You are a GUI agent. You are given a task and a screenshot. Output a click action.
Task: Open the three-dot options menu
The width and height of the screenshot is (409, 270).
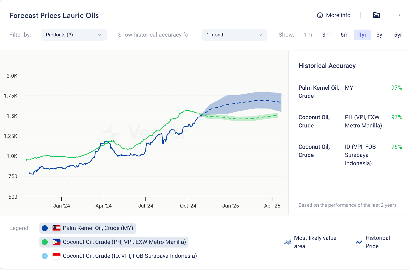[397, 15]
